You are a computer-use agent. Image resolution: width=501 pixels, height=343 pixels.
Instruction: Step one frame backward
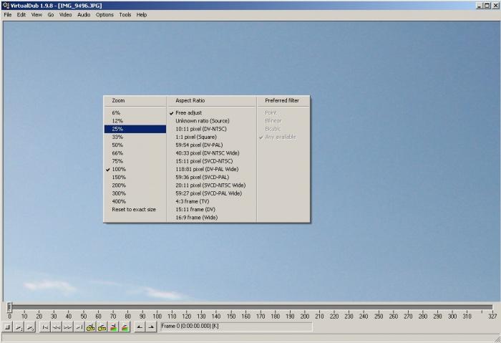pos(56,327)
